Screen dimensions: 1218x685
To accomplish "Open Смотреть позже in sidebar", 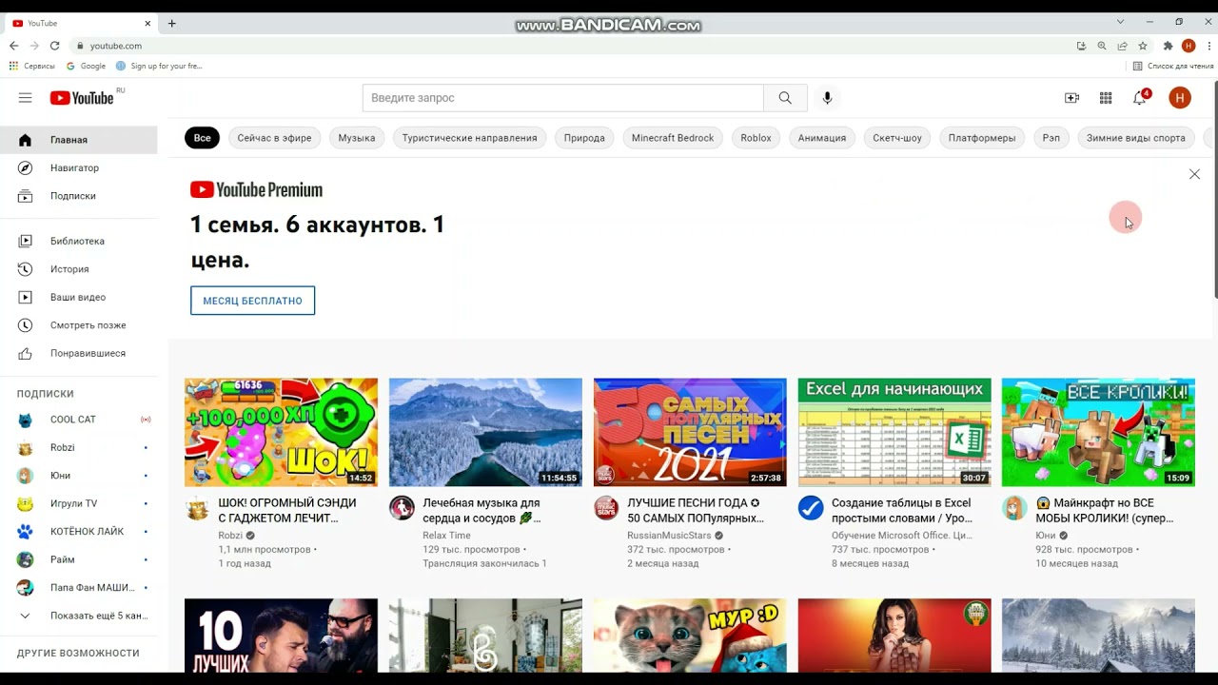I will coord(78,325).
